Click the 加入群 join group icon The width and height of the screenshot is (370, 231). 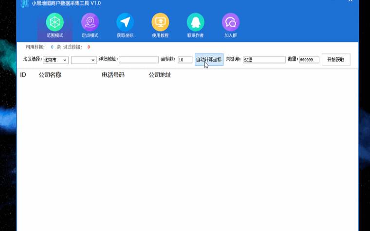231,25
